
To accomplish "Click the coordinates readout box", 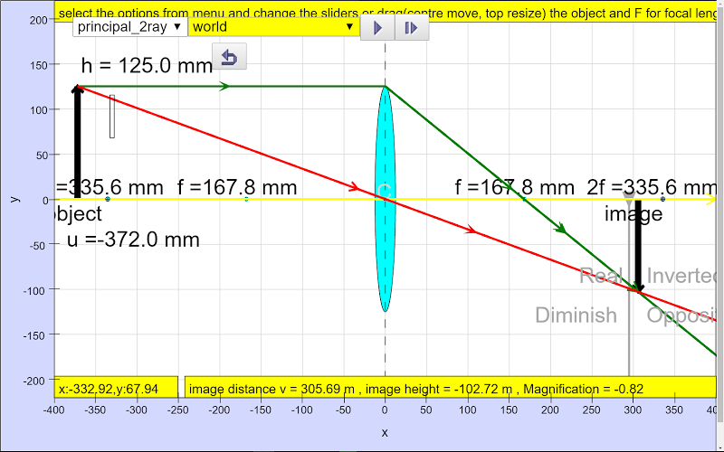I will click(x=118, y=389).
